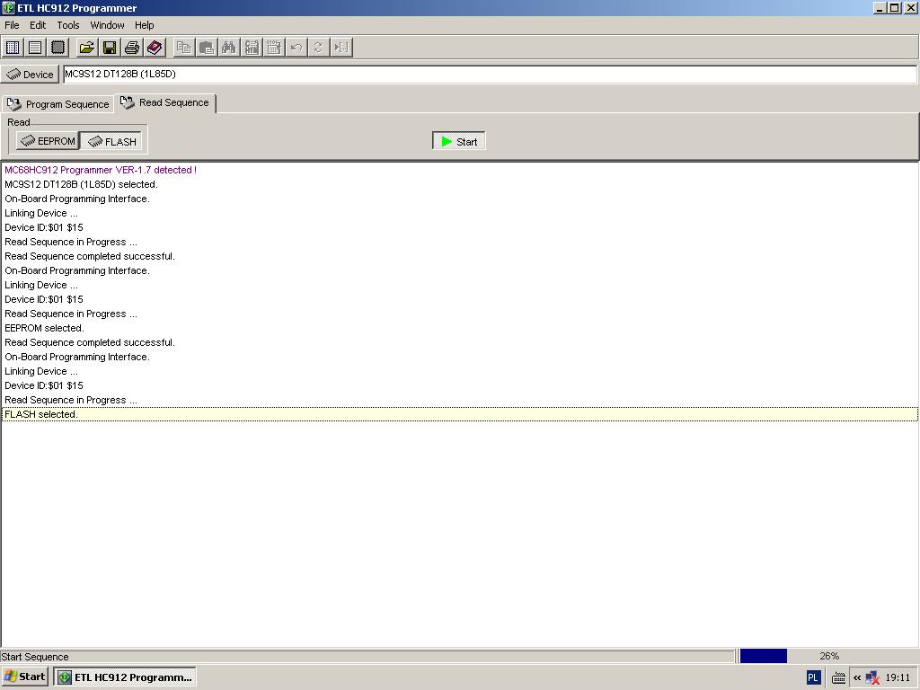Click the go-to address bracket icon
The width and height of the screenshot is (920, 690).
click(x=341, y=48)
